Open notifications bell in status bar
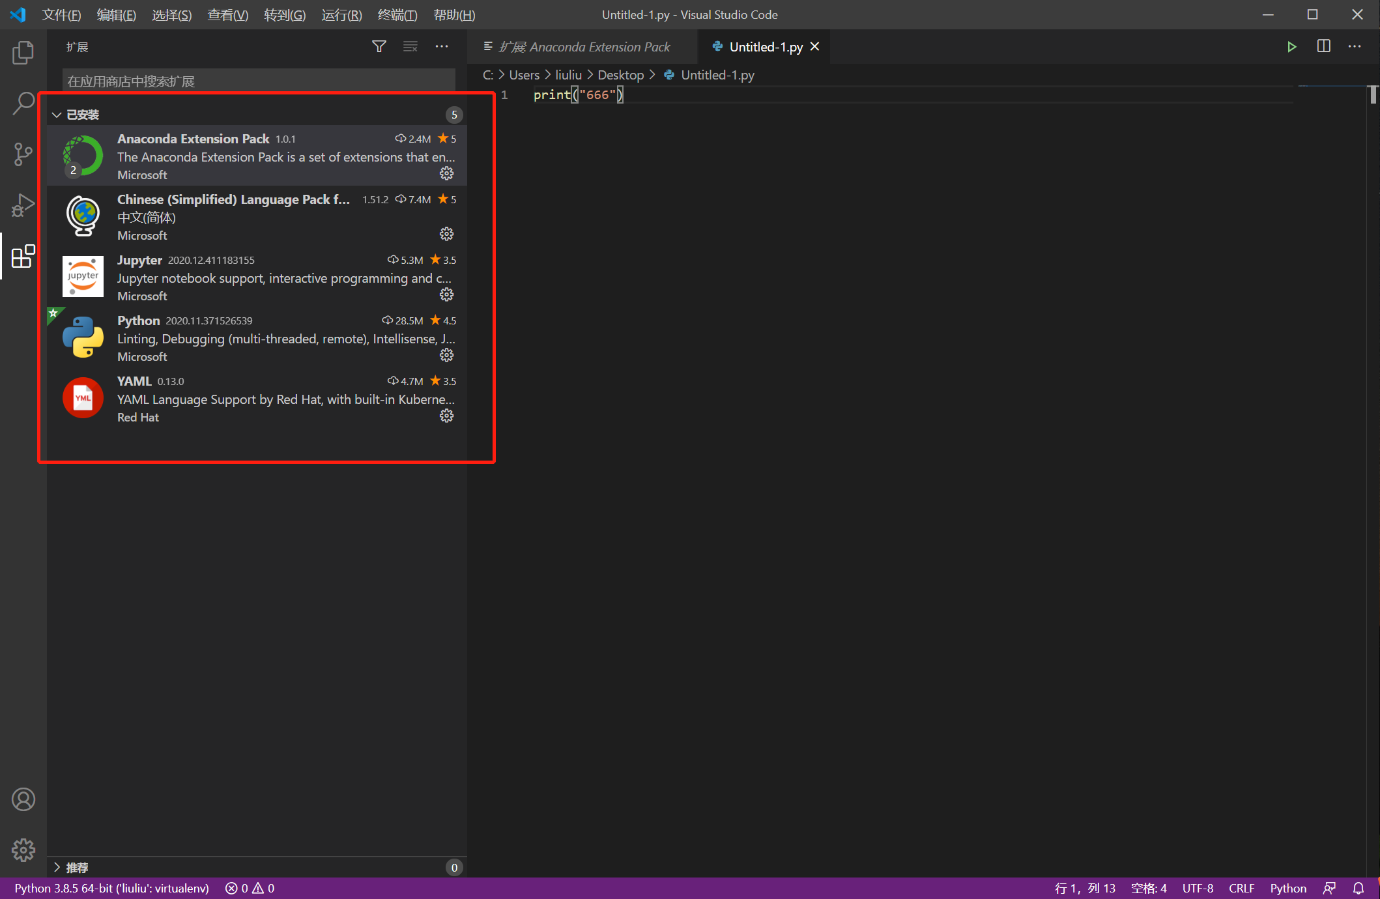Viewport: 1380px width, 899px height. (1358, 888)
